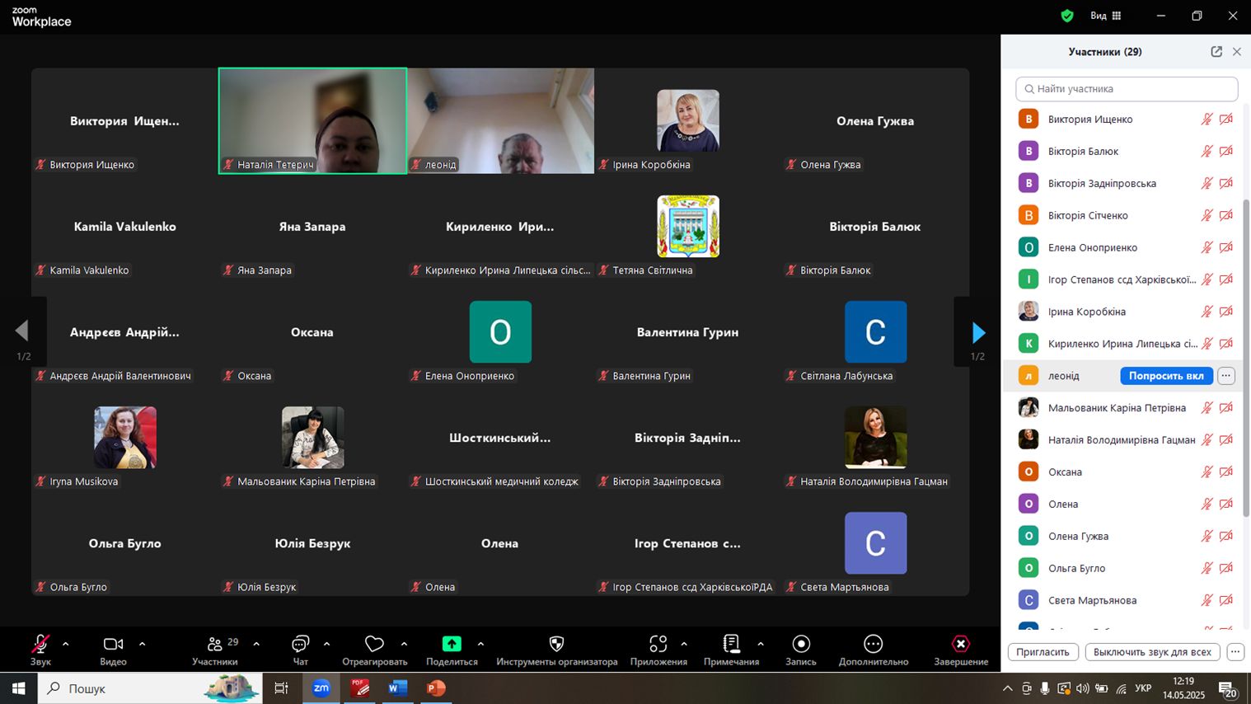Open Дополнительно more options menu

(x=874, y=644)
